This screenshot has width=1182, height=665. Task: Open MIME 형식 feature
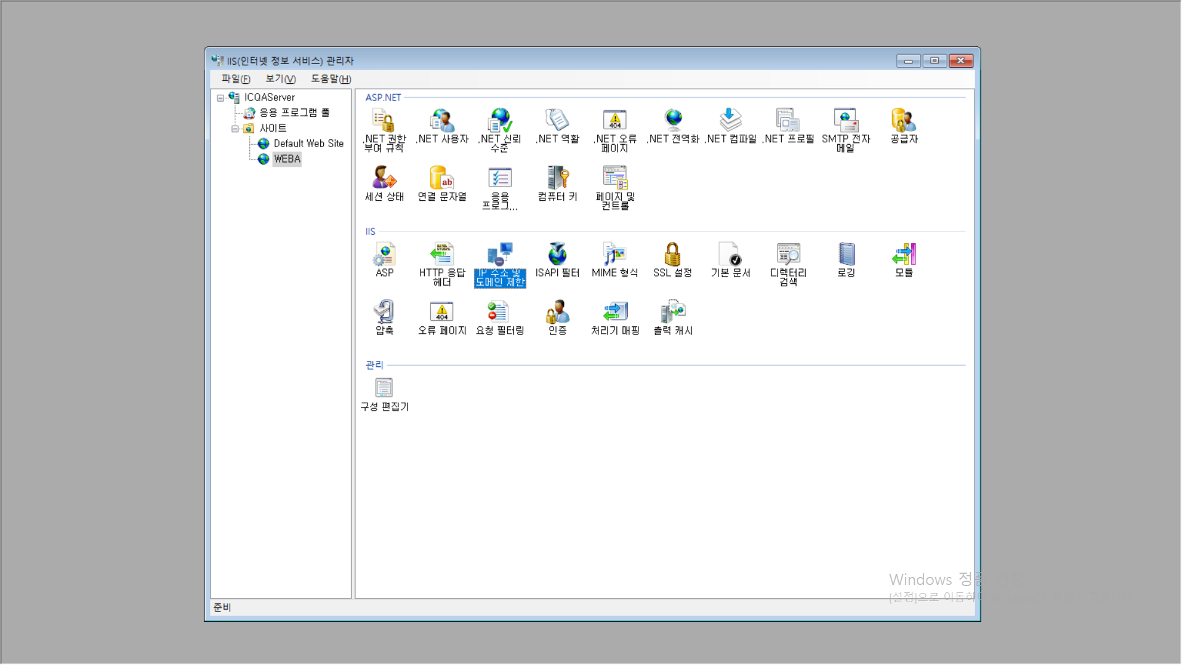point(614,254)
